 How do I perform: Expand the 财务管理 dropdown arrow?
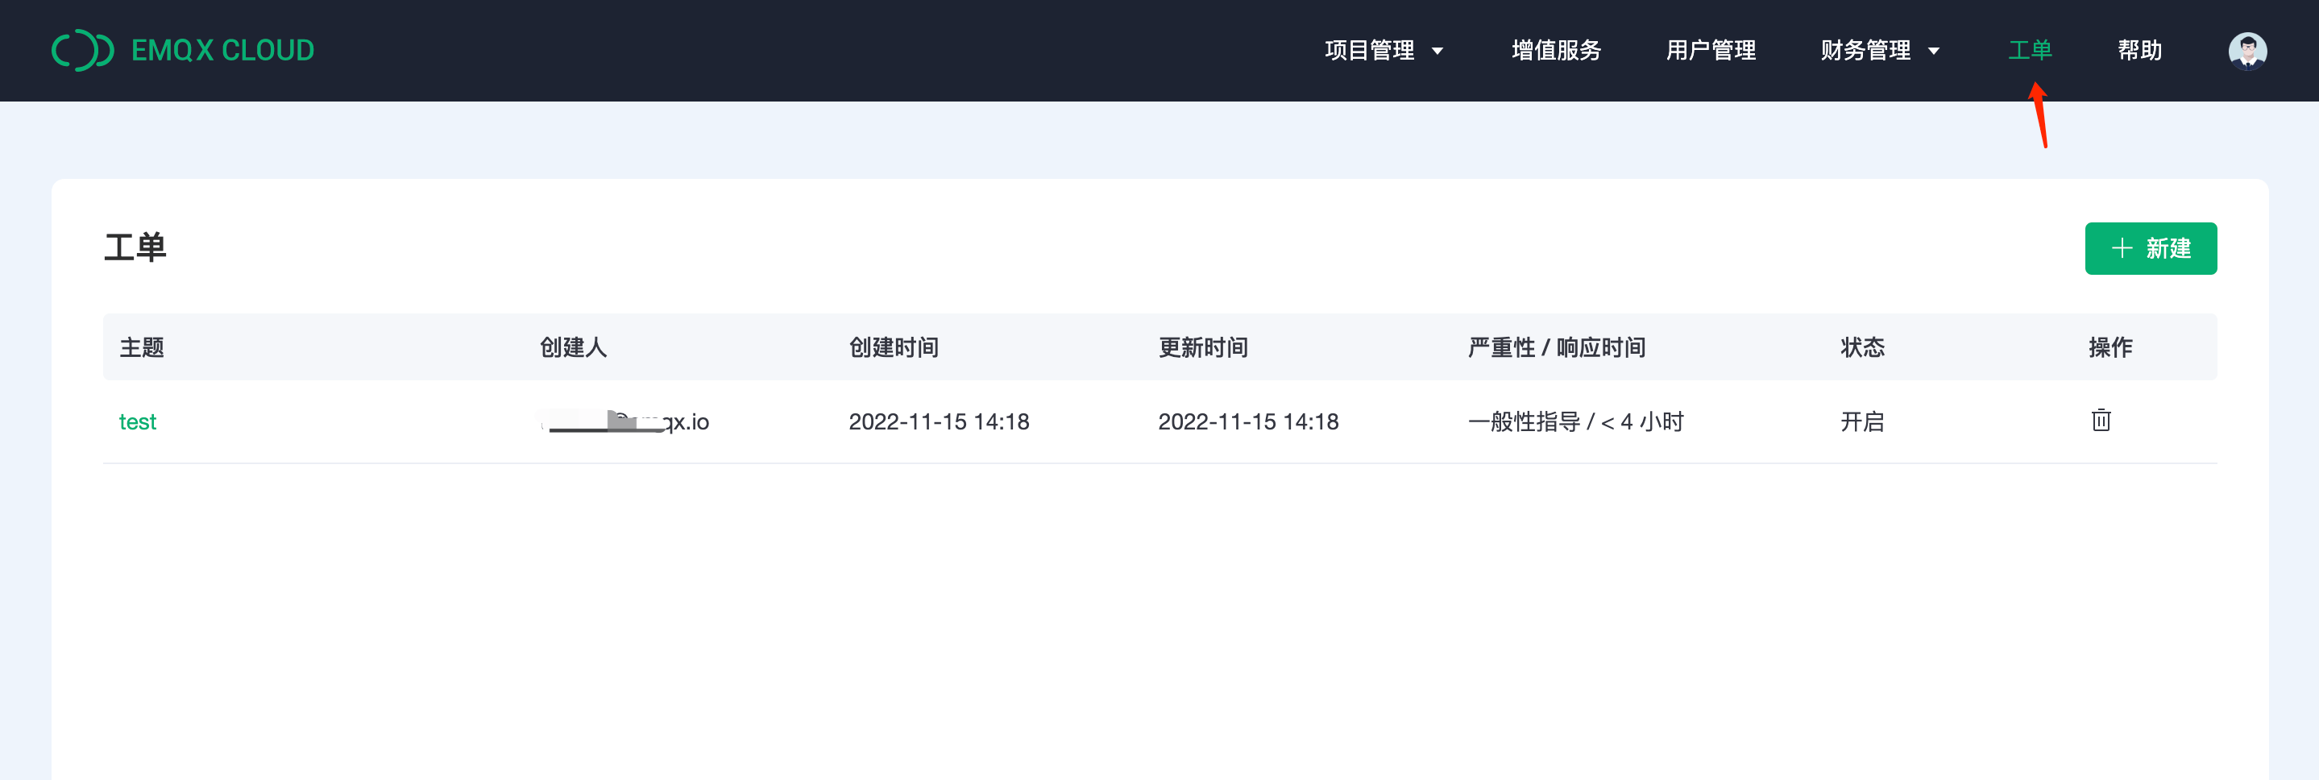pos(1933,52)
